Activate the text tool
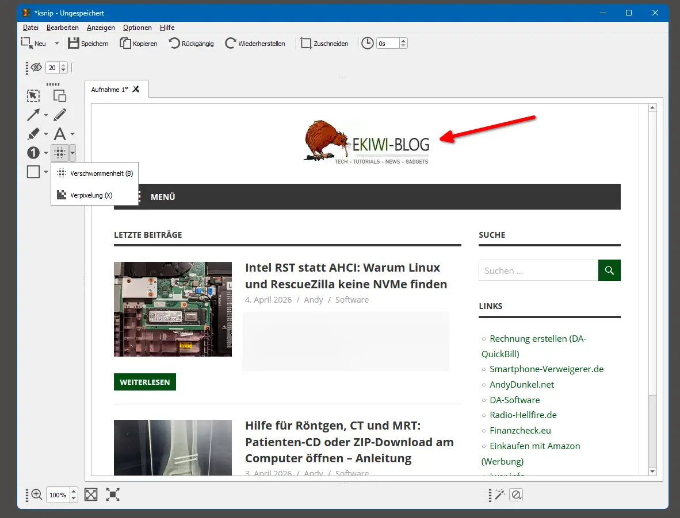Screen dimensions: 680x518 click(x=60, y=134)
